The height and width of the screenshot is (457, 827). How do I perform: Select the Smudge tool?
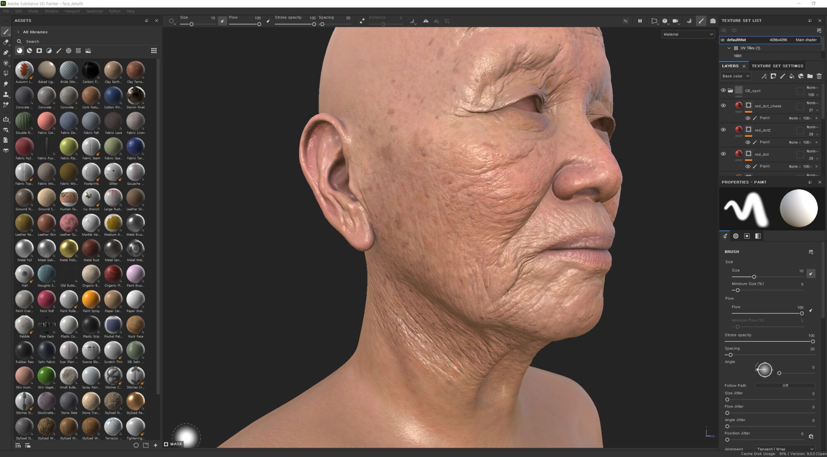click(6, 84)
